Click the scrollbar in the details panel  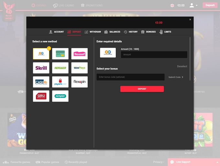pyautogui.click(x=190, y=59)
